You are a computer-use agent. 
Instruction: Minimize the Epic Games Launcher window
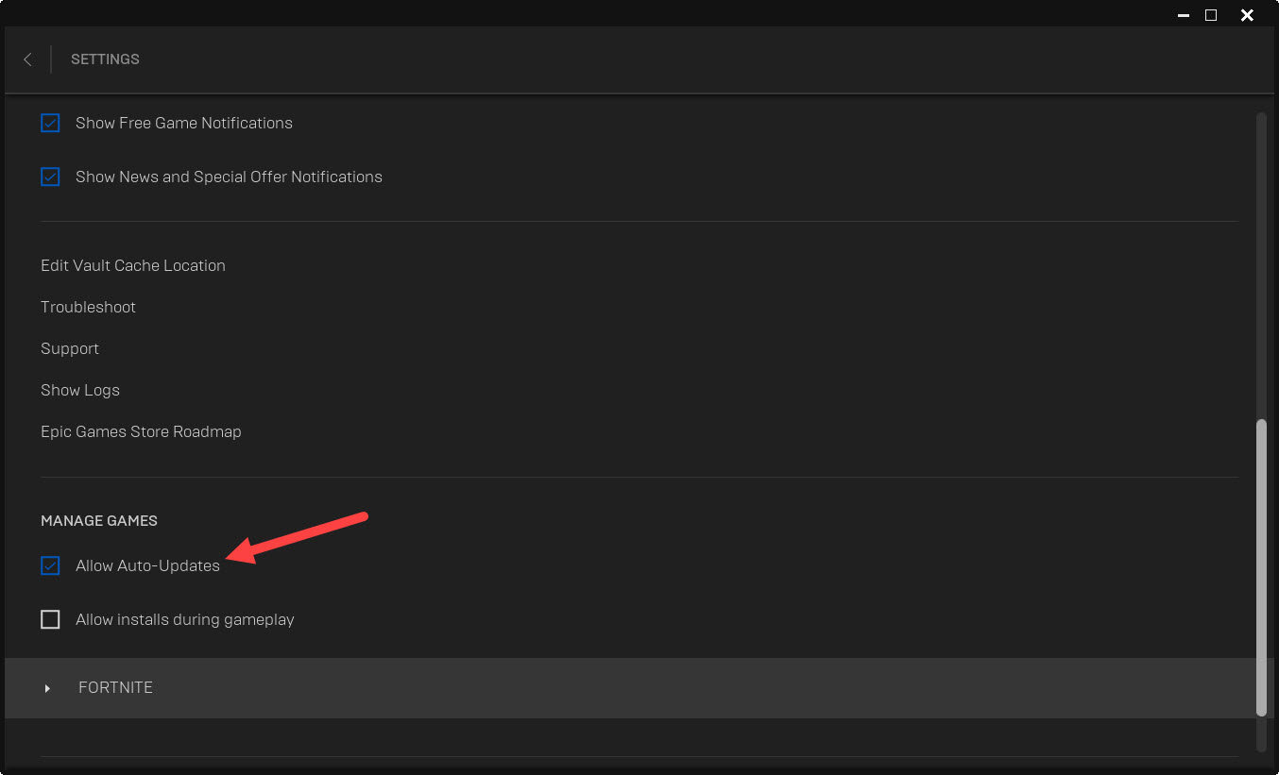pos(1184,15)
